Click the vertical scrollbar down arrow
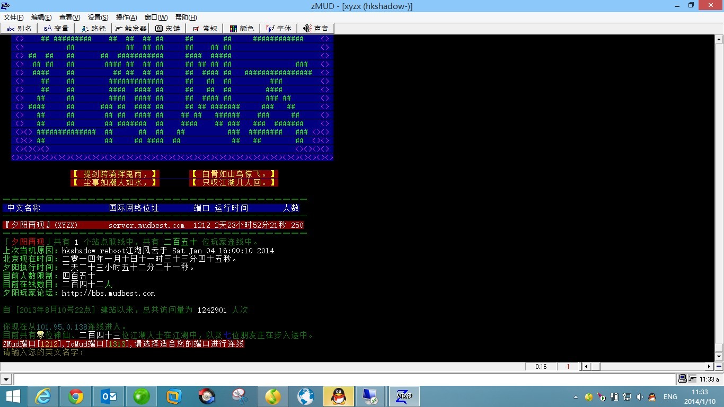The image size is (724, 407). pyautogui.click(x=719, y=357)
